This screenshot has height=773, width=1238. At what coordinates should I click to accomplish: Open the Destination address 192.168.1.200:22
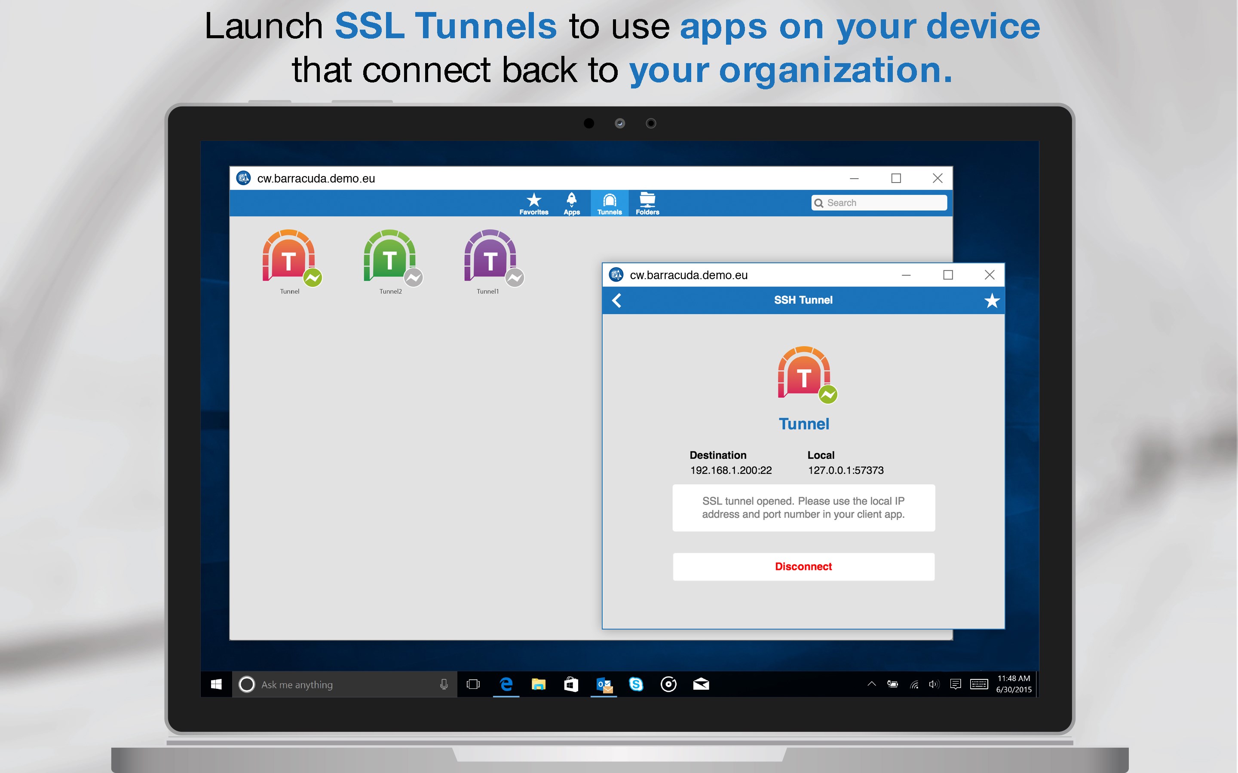pos(730,470)
